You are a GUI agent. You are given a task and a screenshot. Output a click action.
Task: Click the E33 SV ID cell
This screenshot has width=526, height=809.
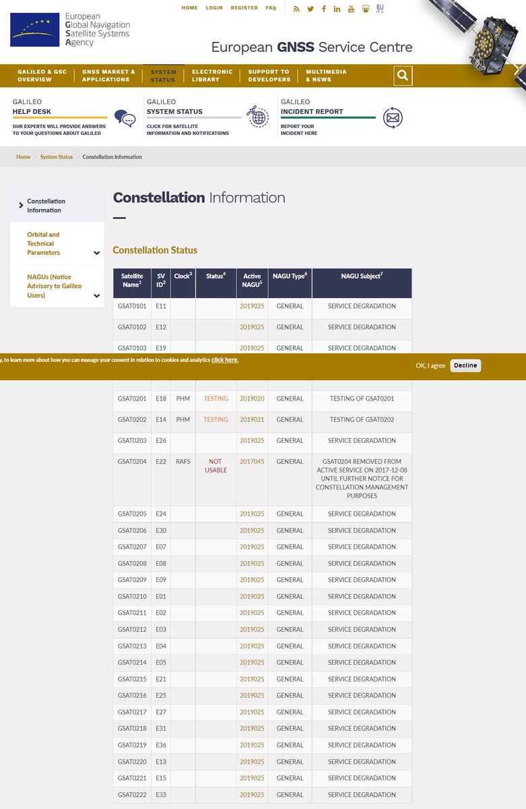[x=161, y=795]
